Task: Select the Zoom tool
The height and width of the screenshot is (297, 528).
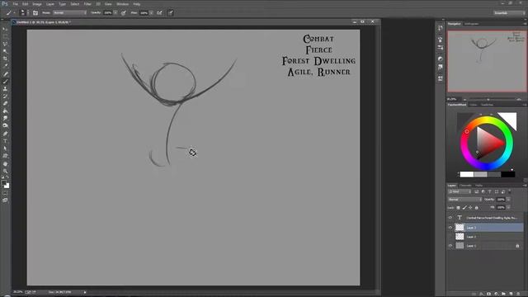Action: pyautogui.click(x=5, y=172)
